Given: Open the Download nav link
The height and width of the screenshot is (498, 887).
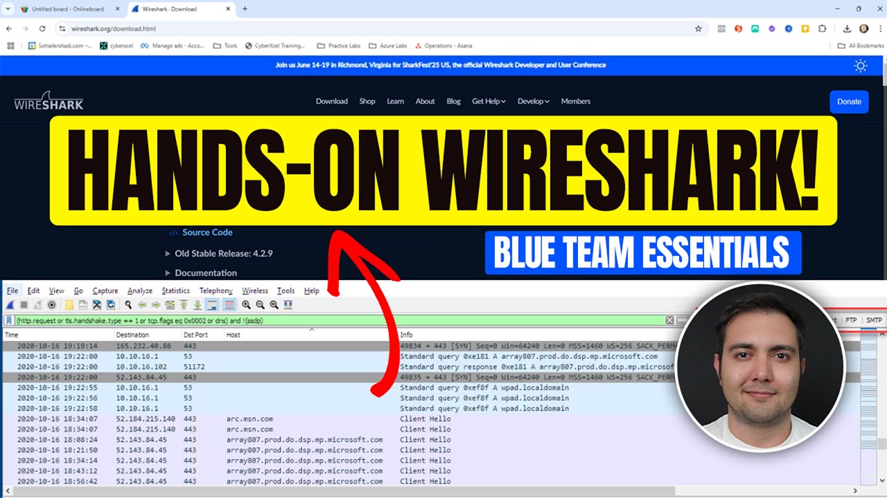Looking at the screenshot, I should point(332,101).
